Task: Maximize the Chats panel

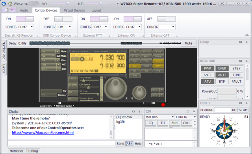Action: pyautogui.click(x=133, y=111)
